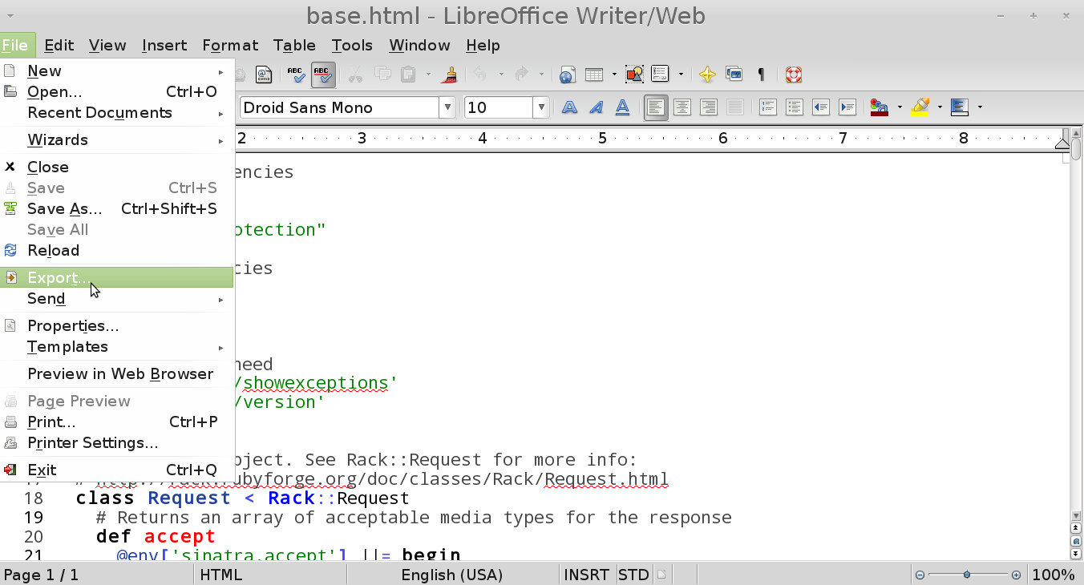Set Centered paragraph alignment
1084x585 pixels.
682,107
